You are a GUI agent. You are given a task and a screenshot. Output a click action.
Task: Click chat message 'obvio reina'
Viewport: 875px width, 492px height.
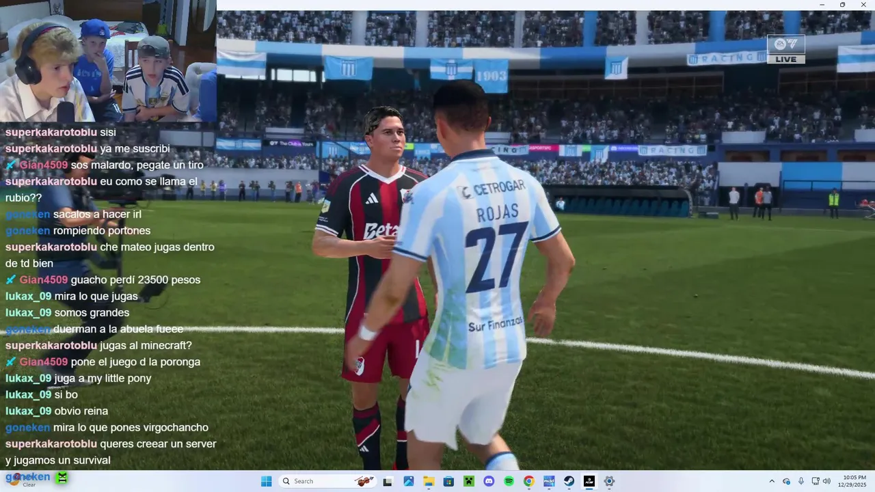click(81, 411)
